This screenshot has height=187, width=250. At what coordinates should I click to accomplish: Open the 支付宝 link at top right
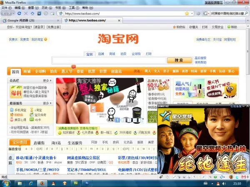click(217, 39)
